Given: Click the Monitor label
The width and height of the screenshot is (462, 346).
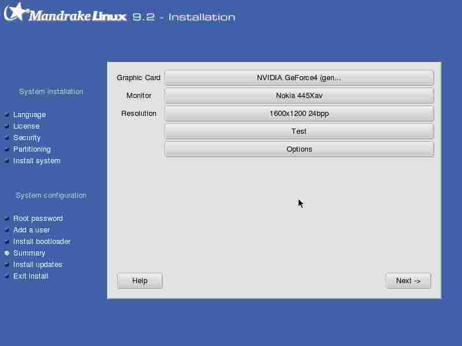Looking at the screenshot, I should 139,96.
